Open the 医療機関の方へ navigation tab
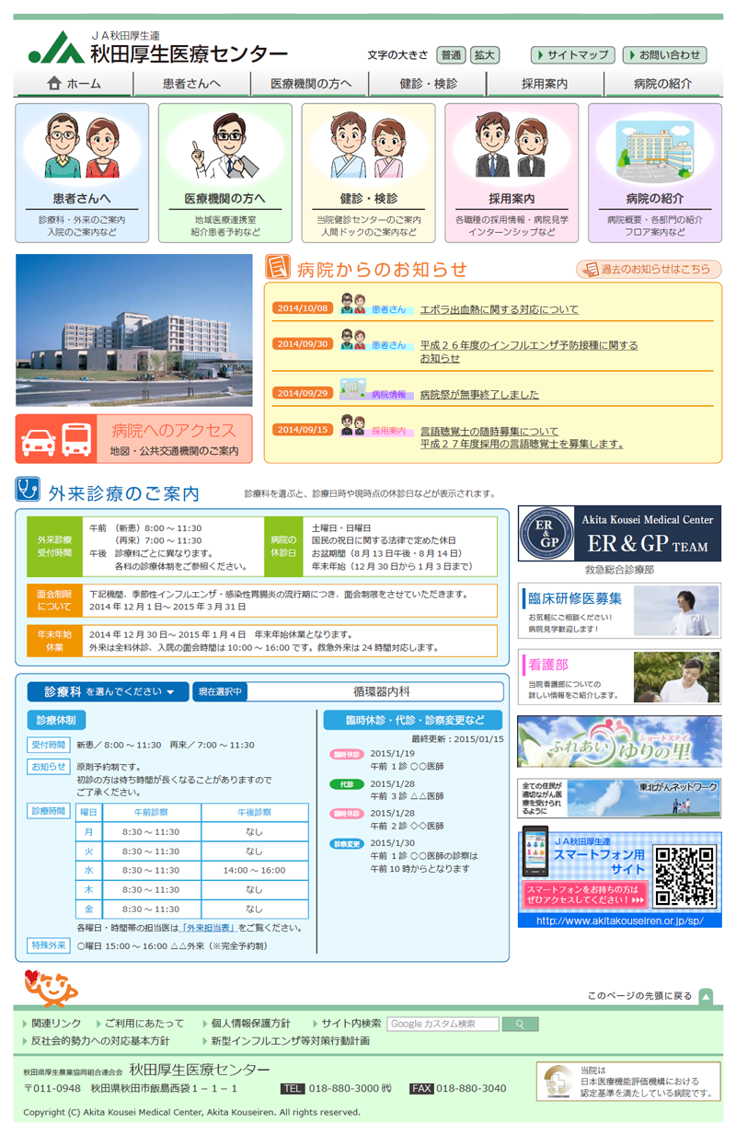The width and height of the screenshot is (736, 1135). pyautogui.click(x=311, y=84)
